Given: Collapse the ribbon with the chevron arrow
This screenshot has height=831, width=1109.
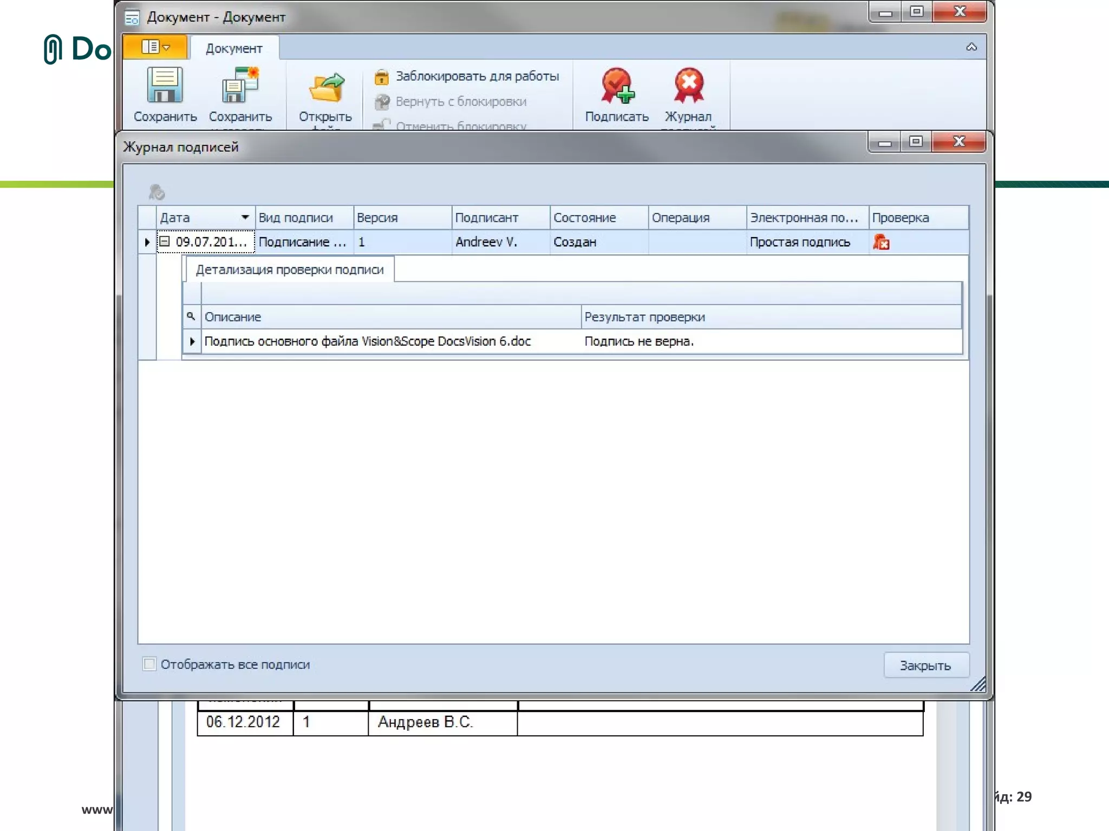Looking at the screenshot, I should pyautogui.click(x=971, y=47).
